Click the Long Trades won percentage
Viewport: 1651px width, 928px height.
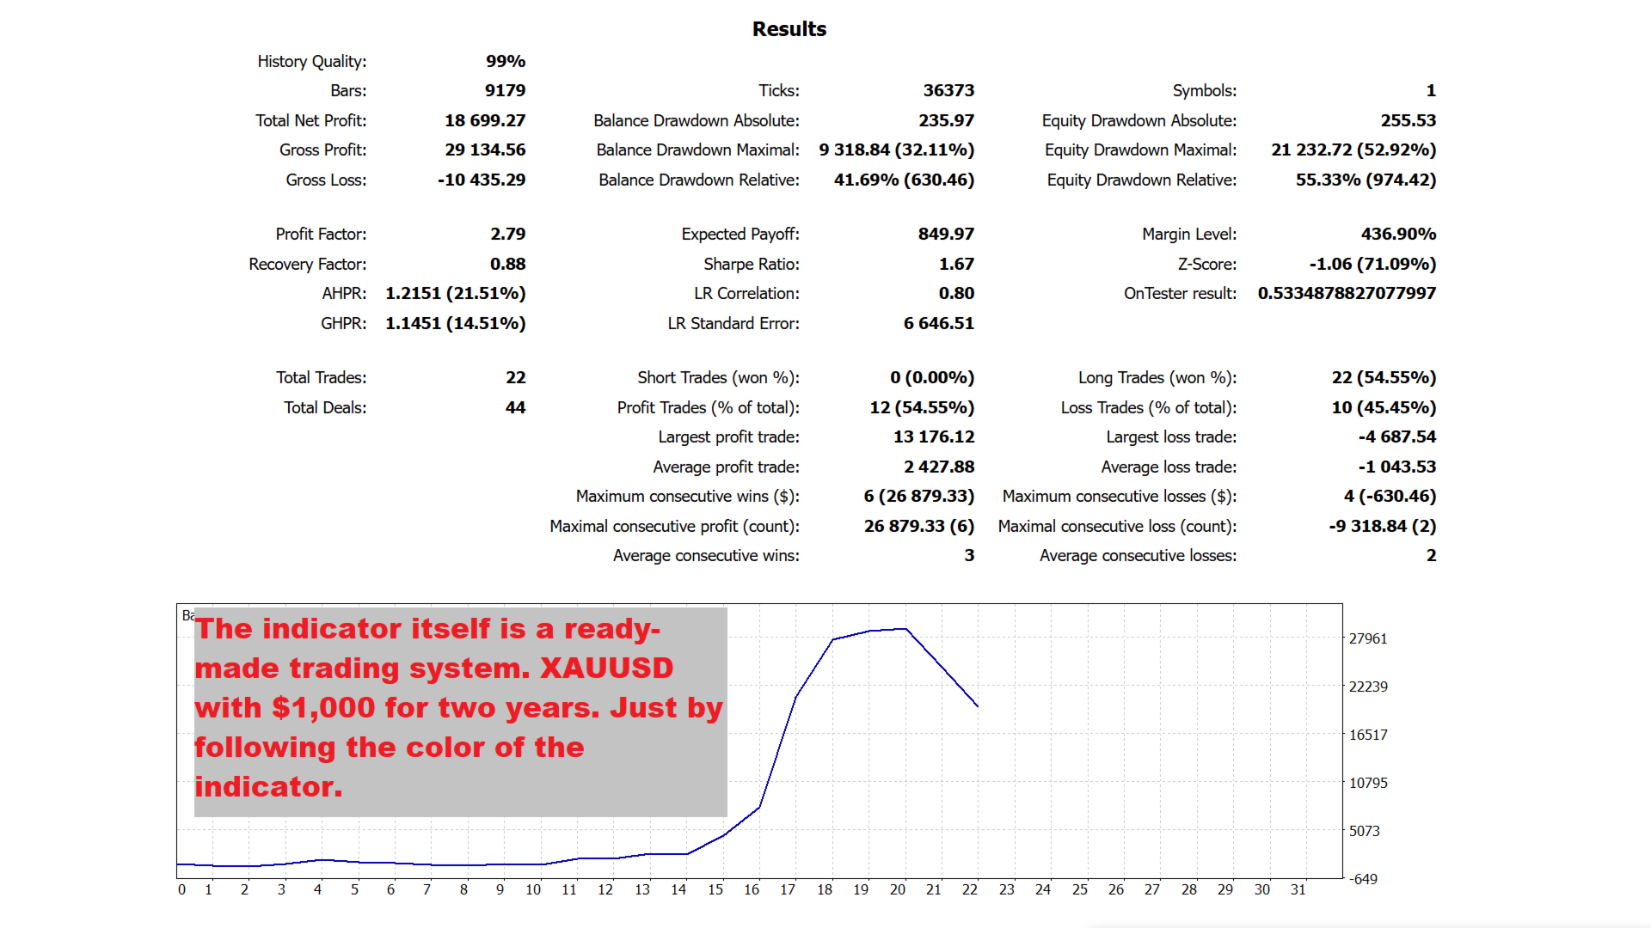[1384, 377]
